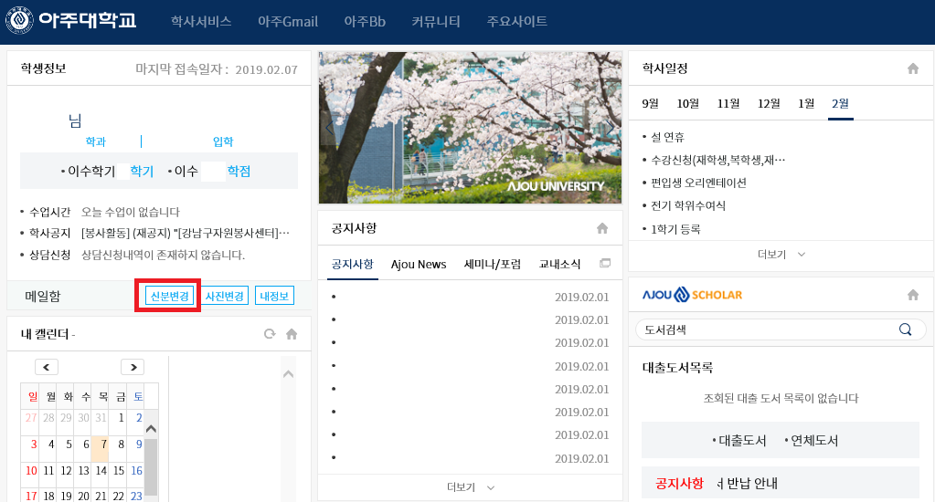Go to the previous month in the calendar
Viewport: 935px width, 502px height.
pos(47,367)
